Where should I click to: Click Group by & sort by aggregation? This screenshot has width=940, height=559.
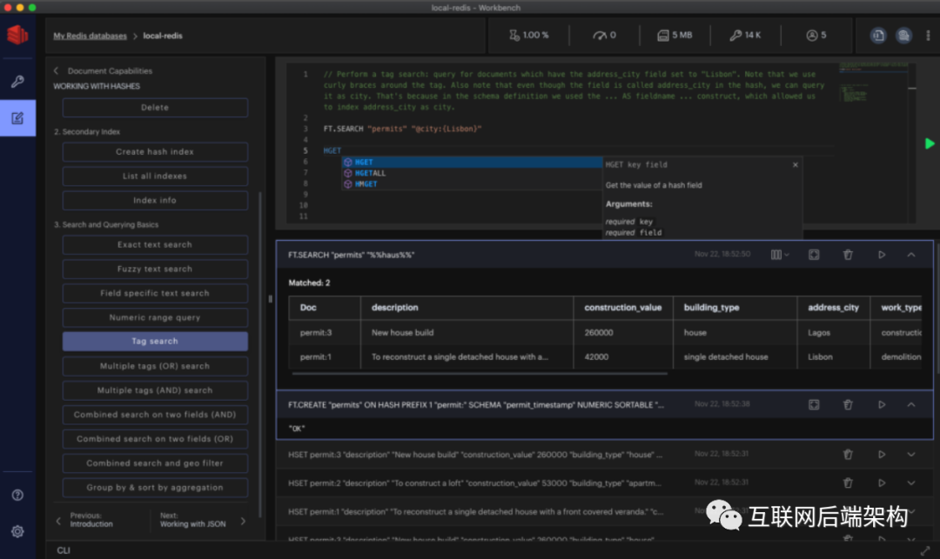(x=155, y=488)
